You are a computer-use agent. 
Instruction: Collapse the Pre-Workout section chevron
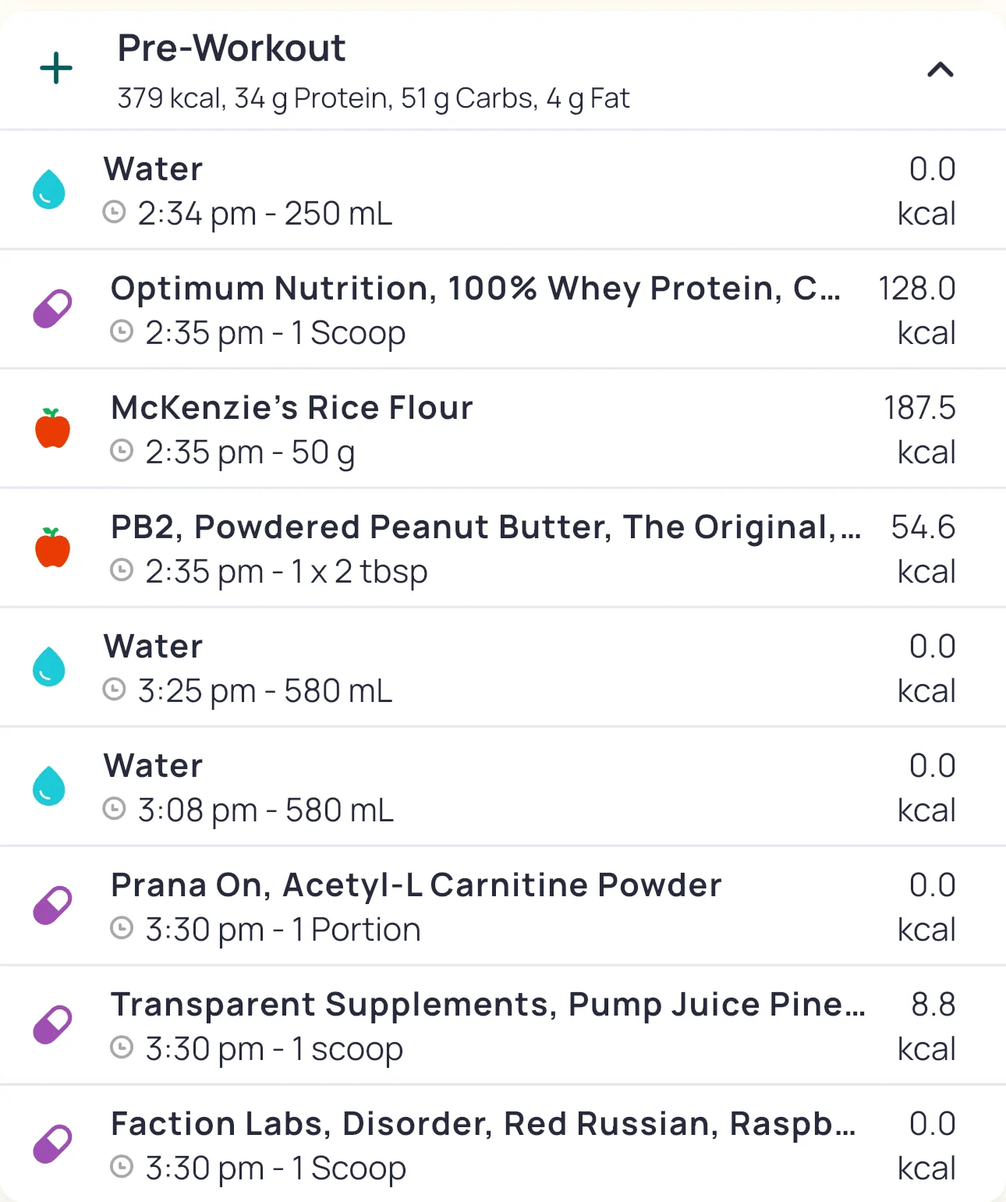tap(940, 70)
